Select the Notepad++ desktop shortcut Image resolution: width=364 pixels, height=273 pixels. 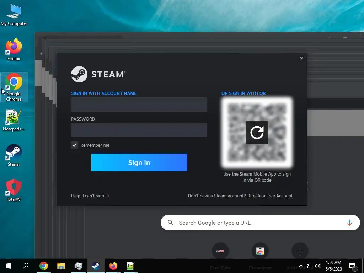14,120
